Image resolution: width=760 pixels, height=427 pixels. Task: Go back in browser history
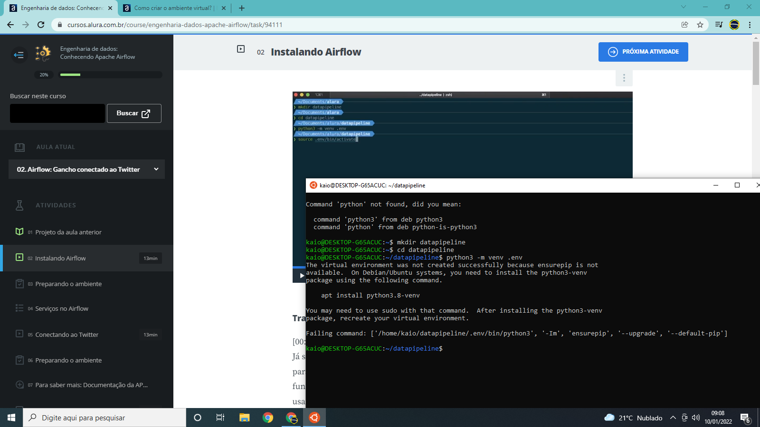10,25
